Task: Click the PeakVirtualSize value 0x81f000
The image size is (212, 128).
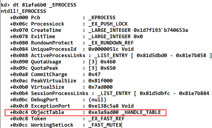Action: click(101, 81)
